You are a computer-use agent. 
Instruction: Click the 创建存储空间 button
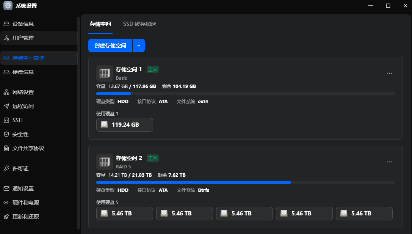[x=110, y=46]
